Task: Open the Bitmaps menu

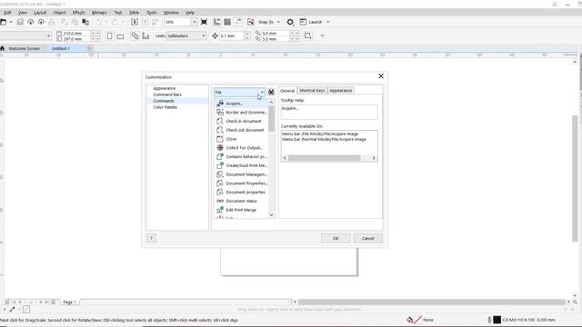Action: coord(99,13)
